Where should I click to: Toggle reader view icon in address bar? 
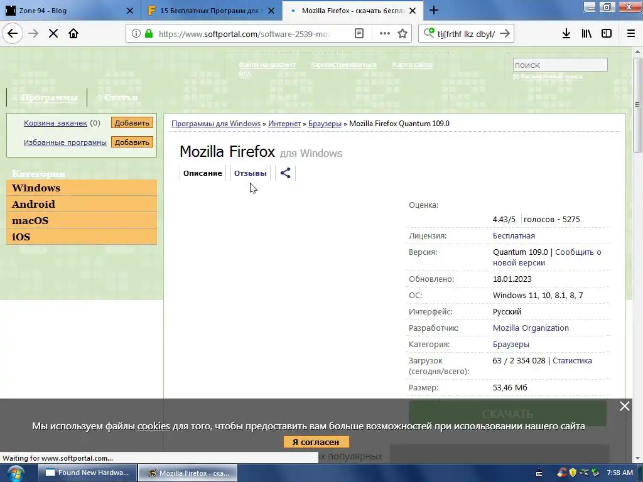(359, 34)
